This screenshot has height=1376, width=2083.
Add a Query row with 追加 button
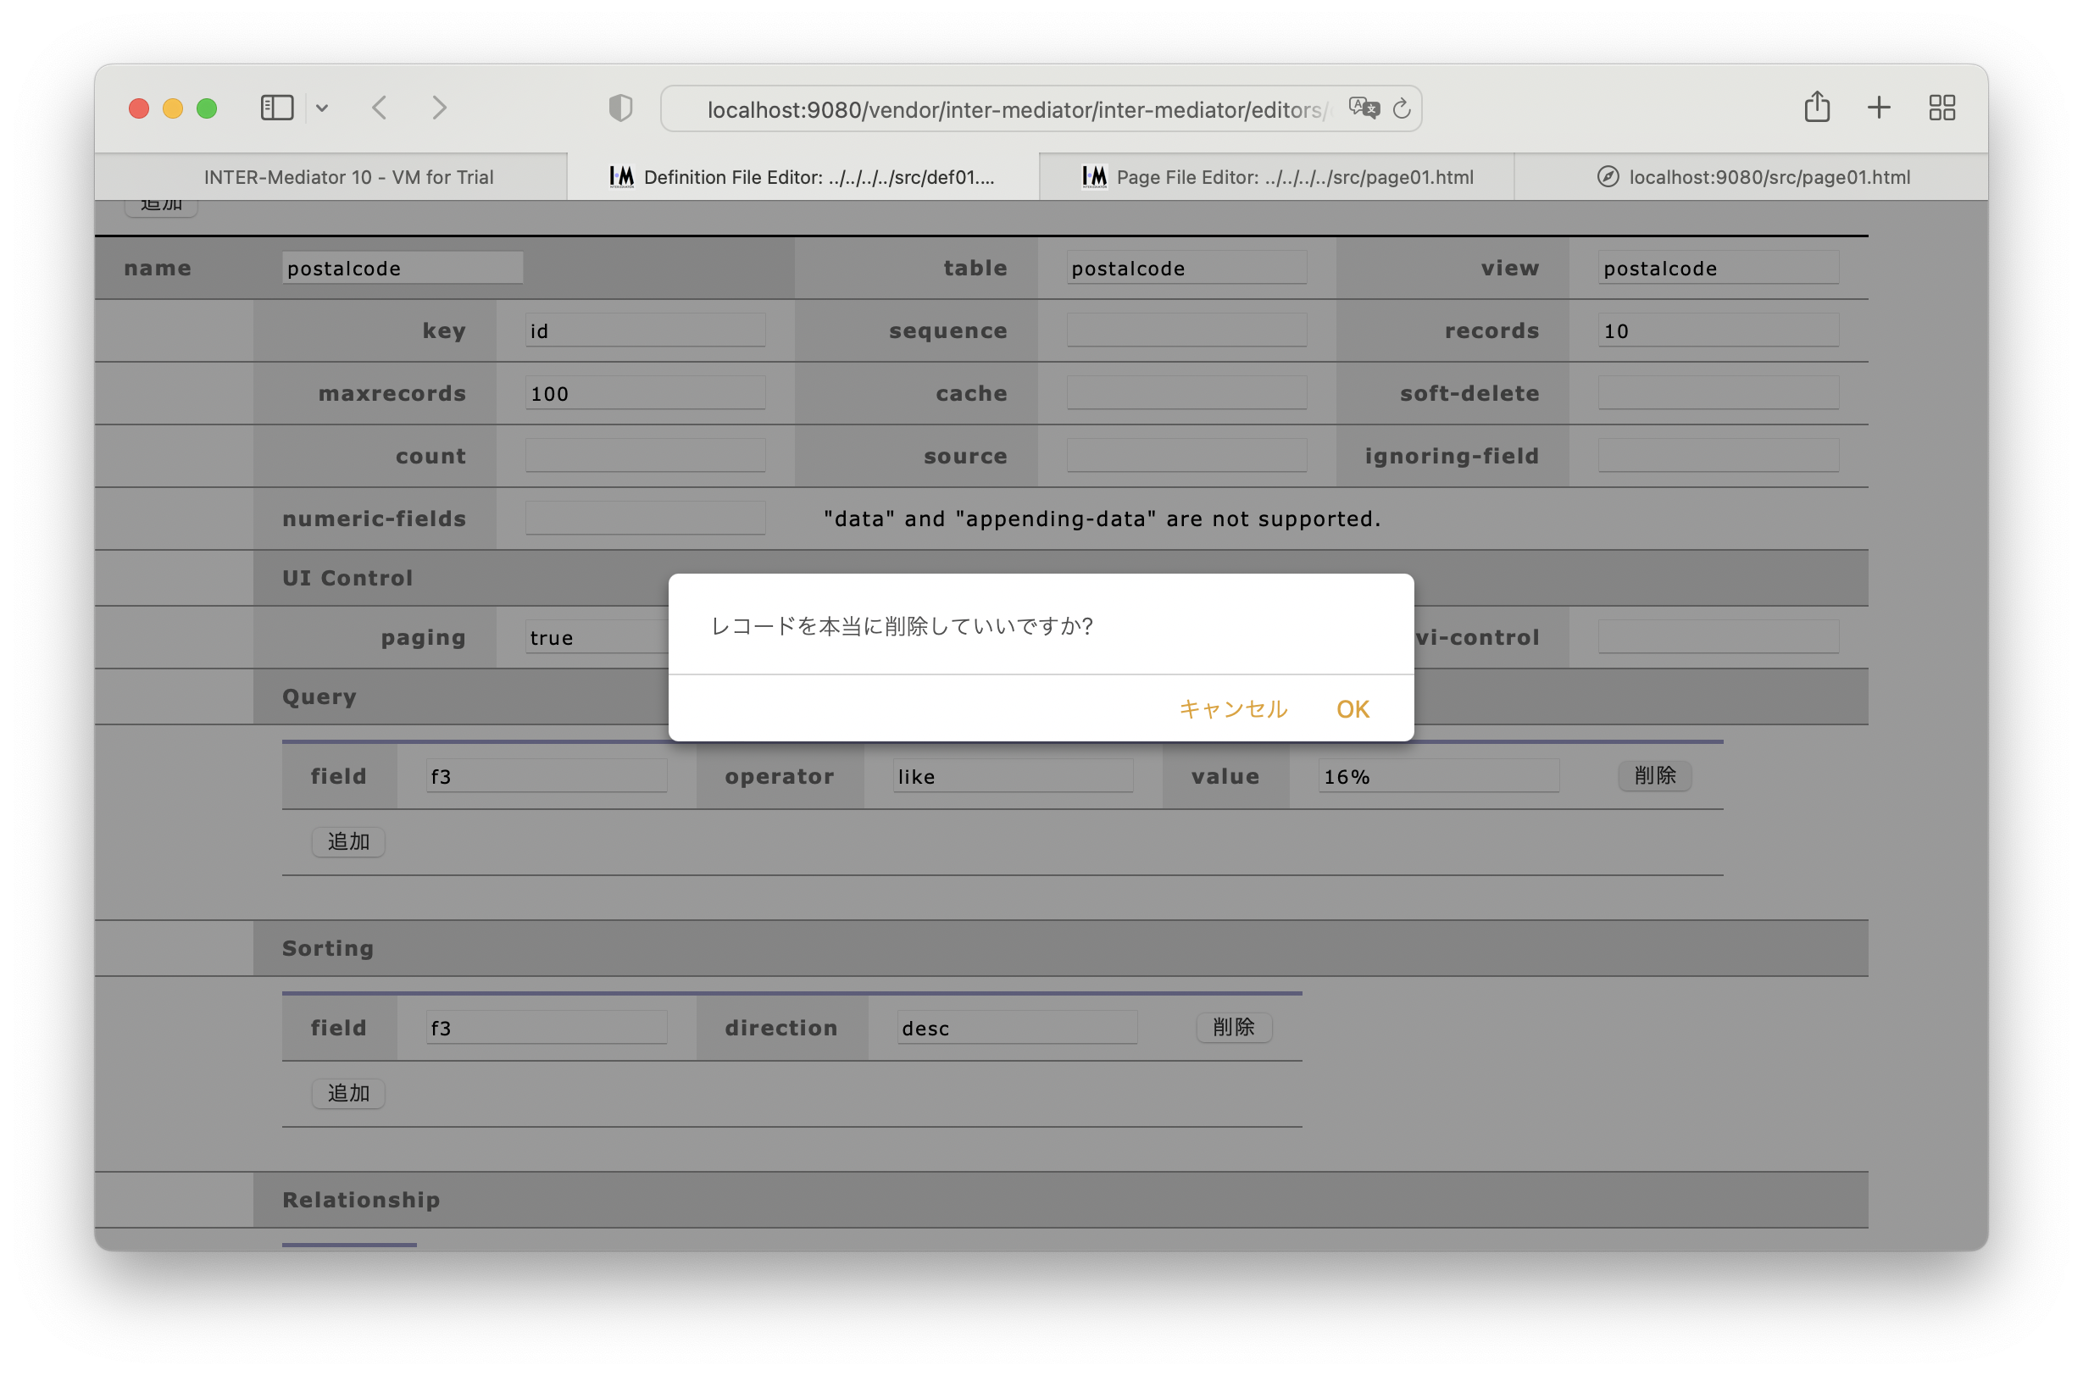coord(348,841)
